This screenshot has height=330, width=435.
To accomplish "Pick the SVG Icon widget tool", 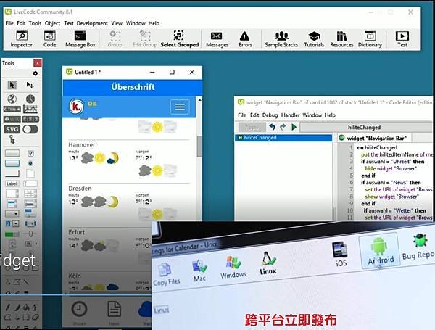I will (12, 129).
